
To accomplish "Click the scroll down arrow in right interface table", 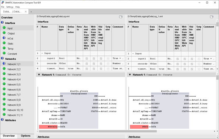I will pyautogui.click(x=217, y=69).
